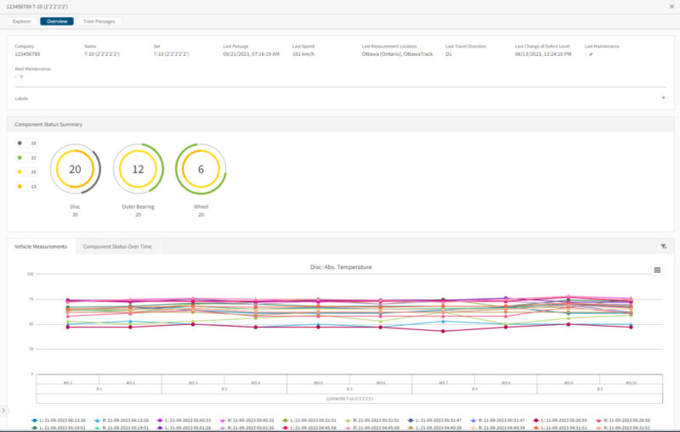Toggle legend series R: 21-09-2023 05:31:47
This screenshot has height=432, width=680.
pyautogui.click(x=497, y=420)
